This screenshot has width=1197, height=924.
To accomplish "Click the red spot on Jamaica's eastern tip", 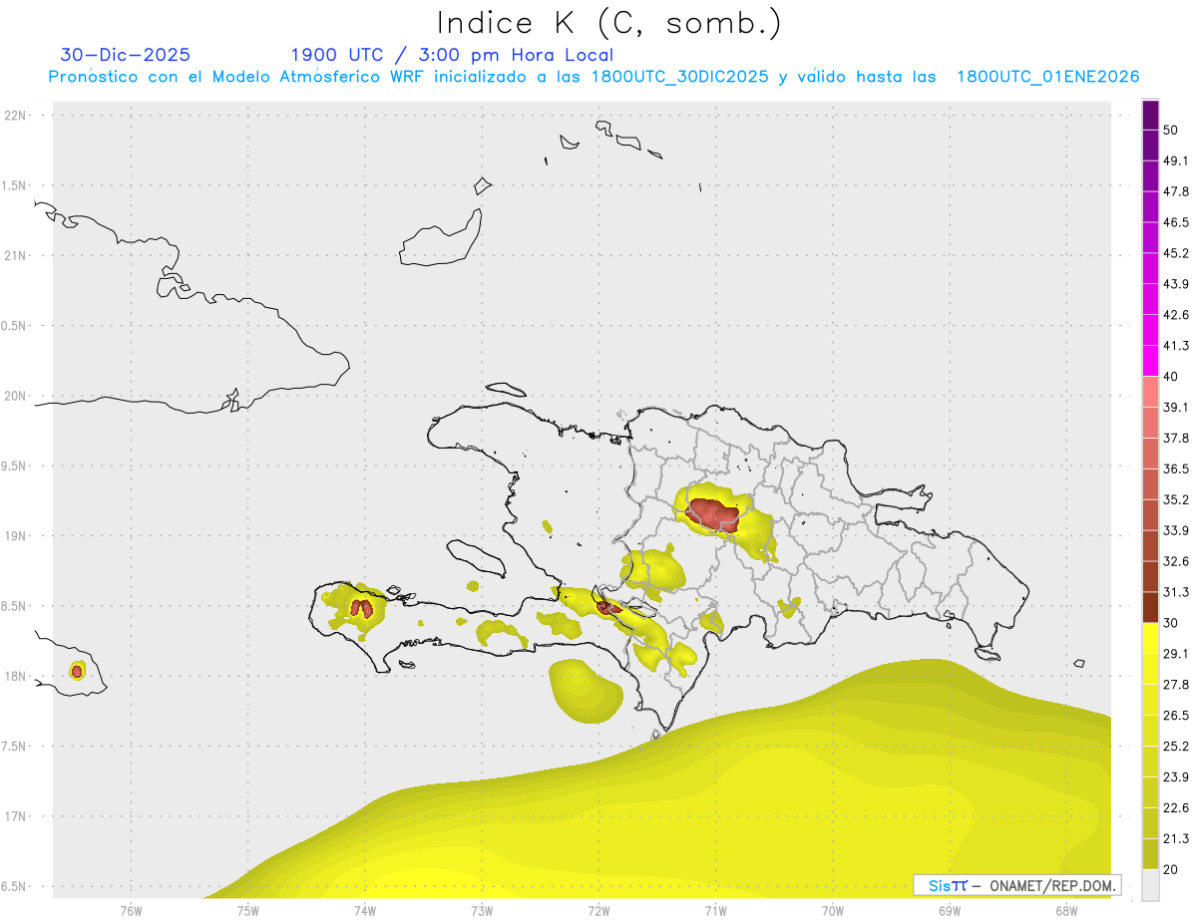I will tap(77, 671).
